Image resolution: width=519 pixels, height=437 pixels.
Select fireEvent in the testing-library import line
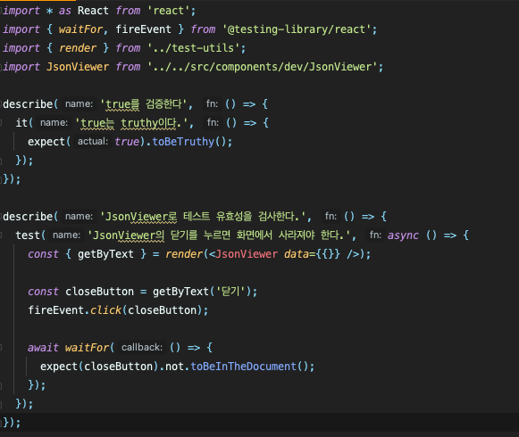click(x=143, y=29)
